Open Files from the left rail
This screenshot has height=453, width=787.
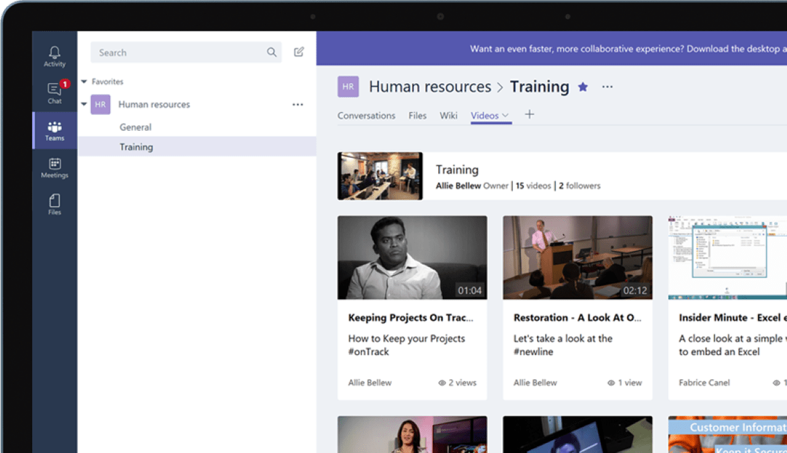tap(54, 202)
